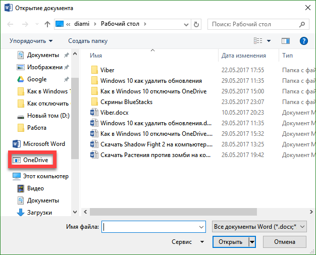This screenshot has width=316, height=255.
Task: Click the refresh icon next to the address bar
Action: (196, 24)
